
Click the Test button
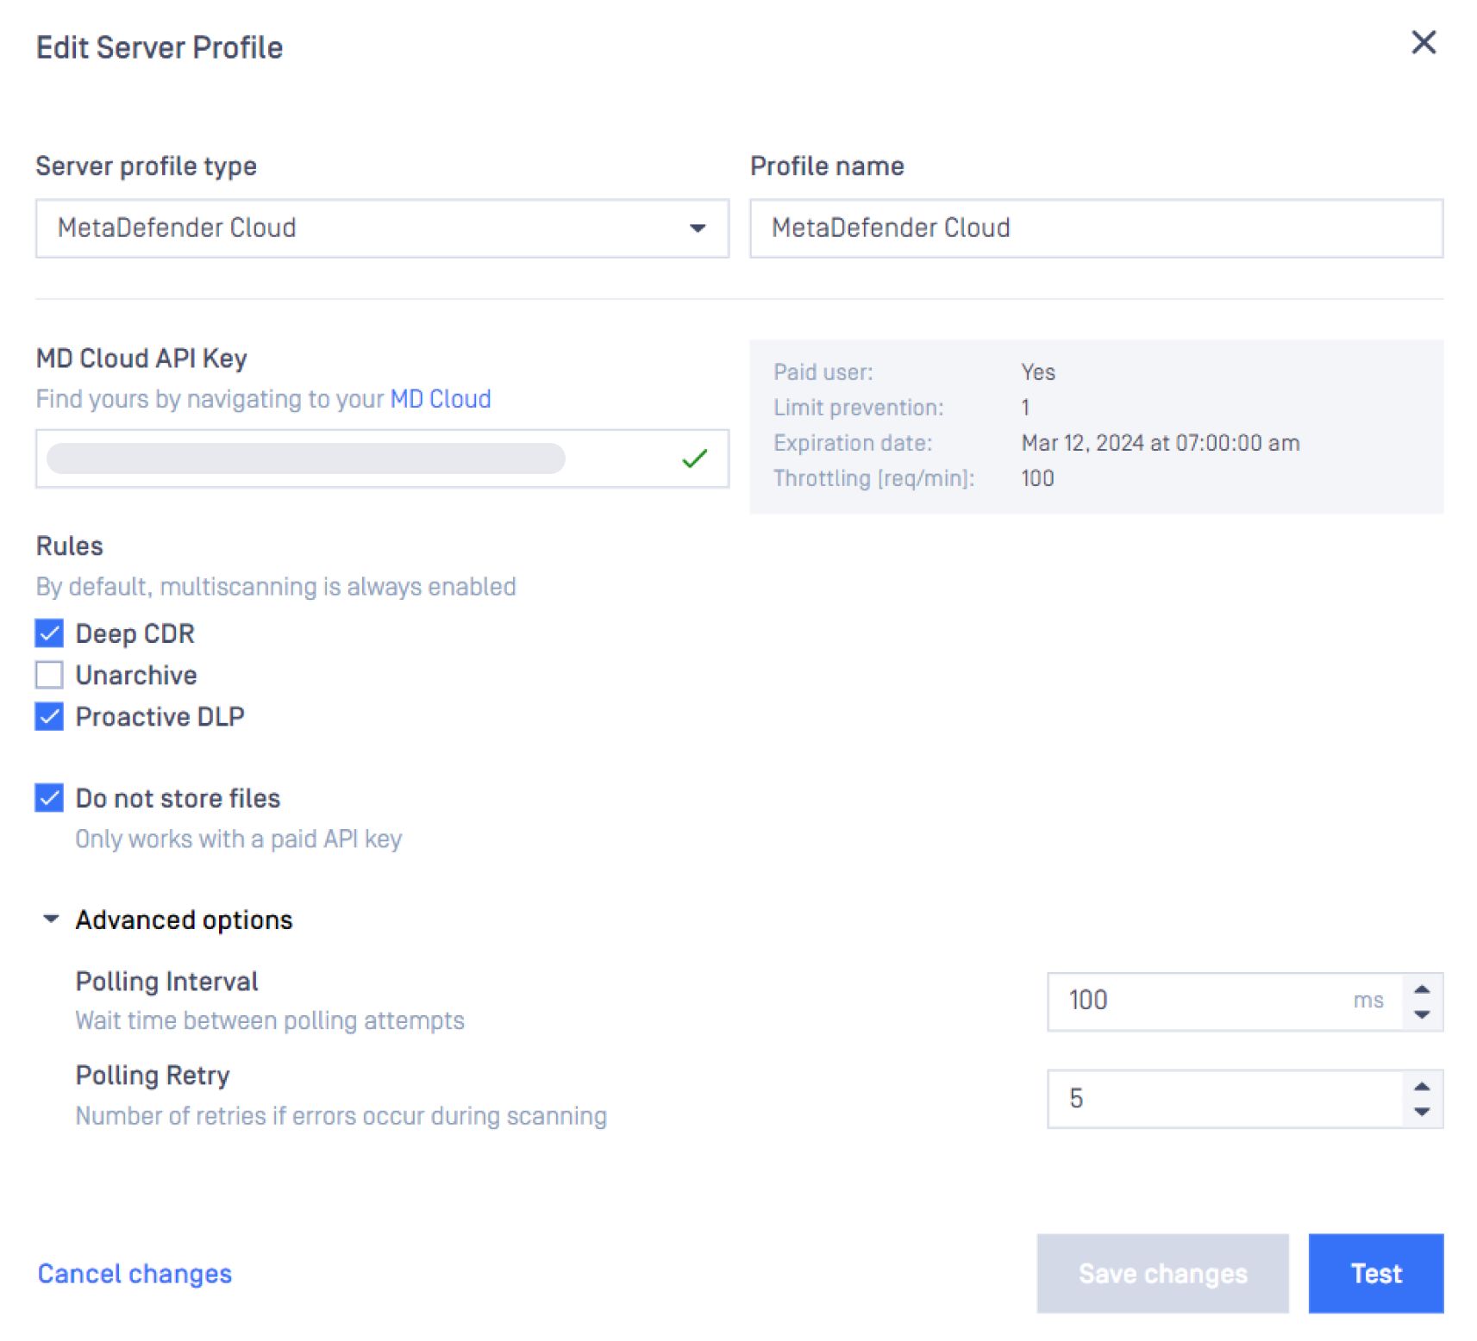coord(1375,1274)
